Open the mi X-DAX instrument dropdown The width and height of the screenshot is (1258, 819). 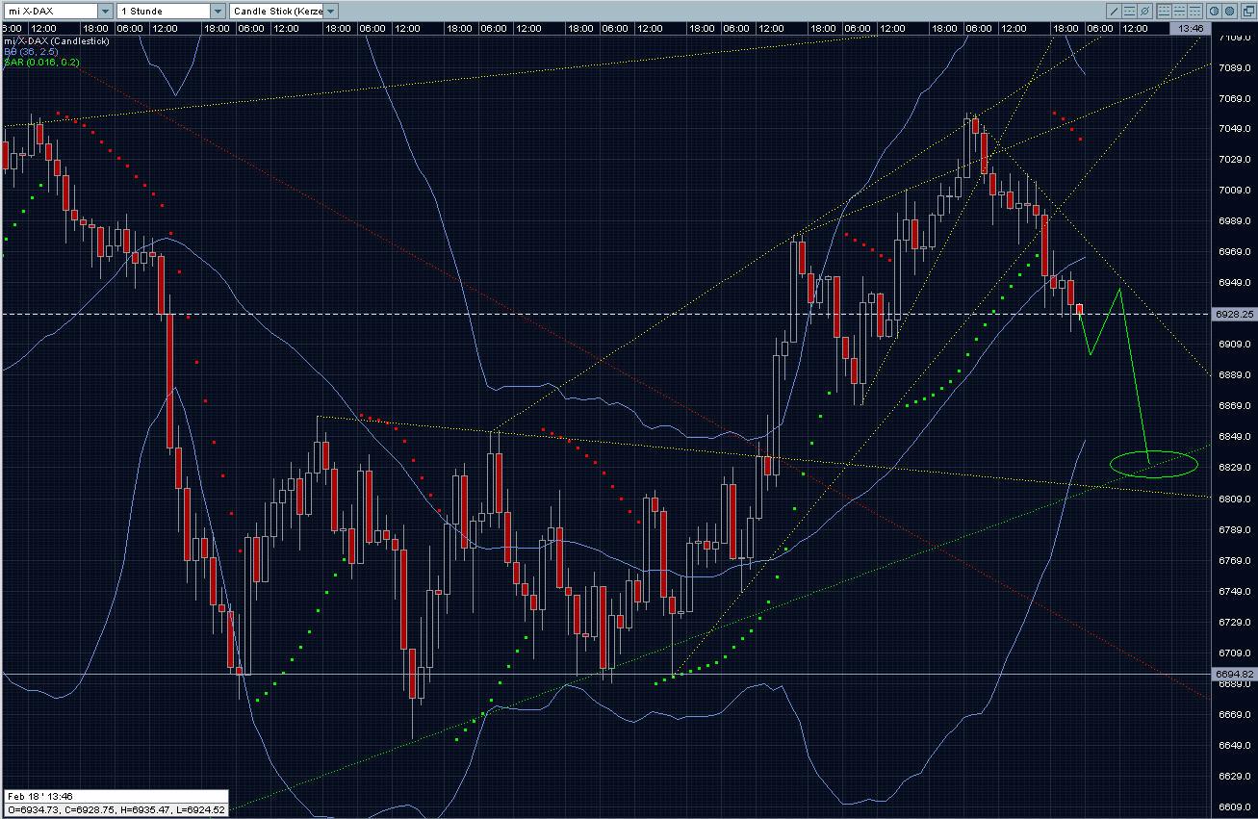[x=57, y=12]
